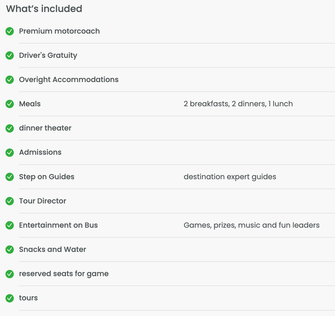This screenshot has width=335, height=316.
Task: Click the reserved seats for game text
Action: 64,274
